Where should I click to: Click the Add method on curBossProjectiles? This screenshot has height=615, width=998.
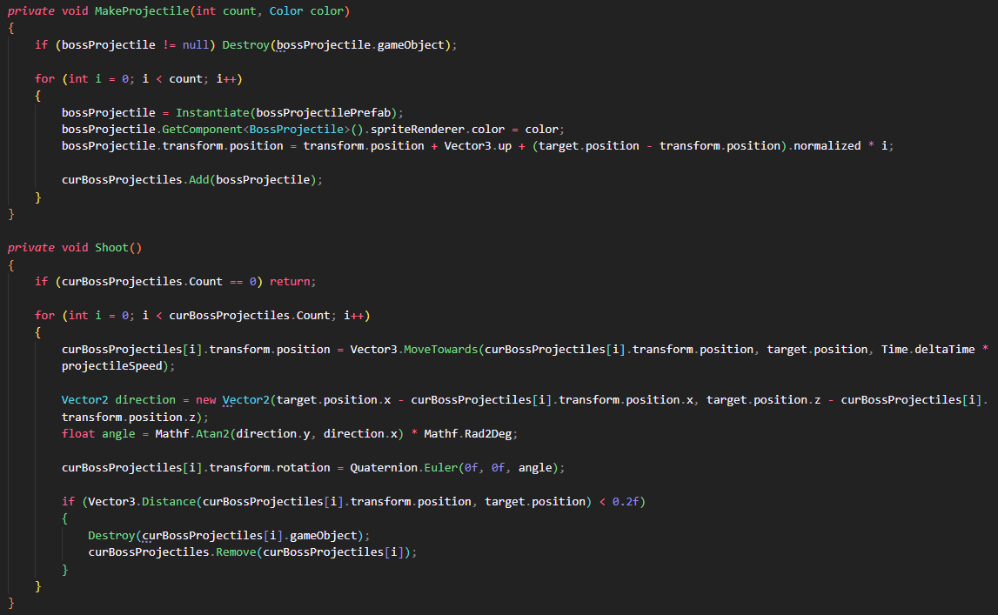pos(198,180)
